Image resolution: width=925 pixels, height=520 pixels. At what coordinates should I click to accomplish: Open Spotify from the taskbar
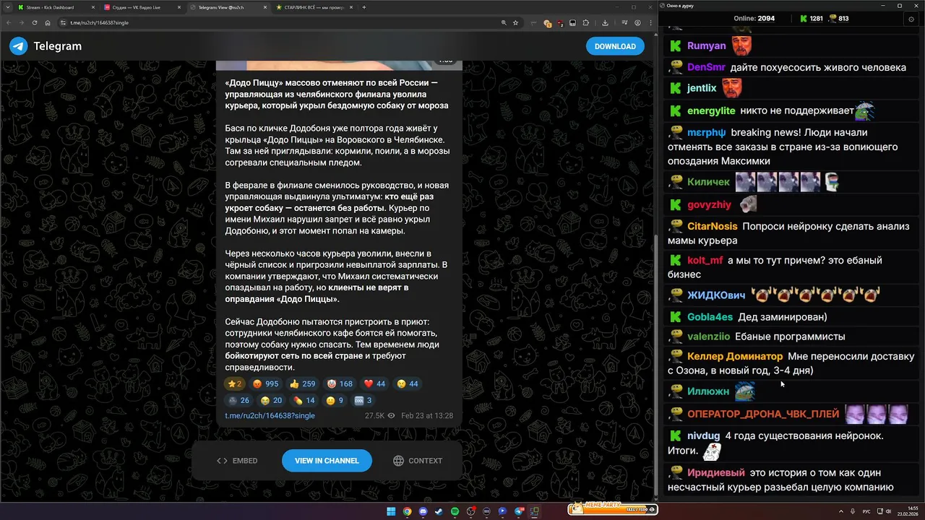[x=455, y=511]
